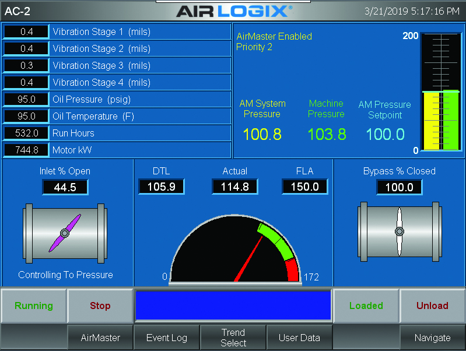Click the yellow system pressure bar
Screen dimensions: 466x351
pyautogui.click(x=431, y=120)
